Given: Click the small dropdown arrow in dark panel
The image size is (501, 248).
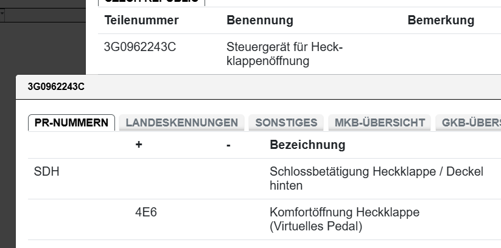Looking at the screenshot, I should click(2, 14).
